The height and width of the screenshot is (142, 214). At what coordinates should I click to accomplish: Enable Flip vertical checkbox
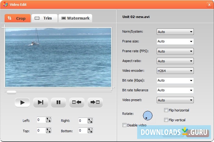click(166, 120)
